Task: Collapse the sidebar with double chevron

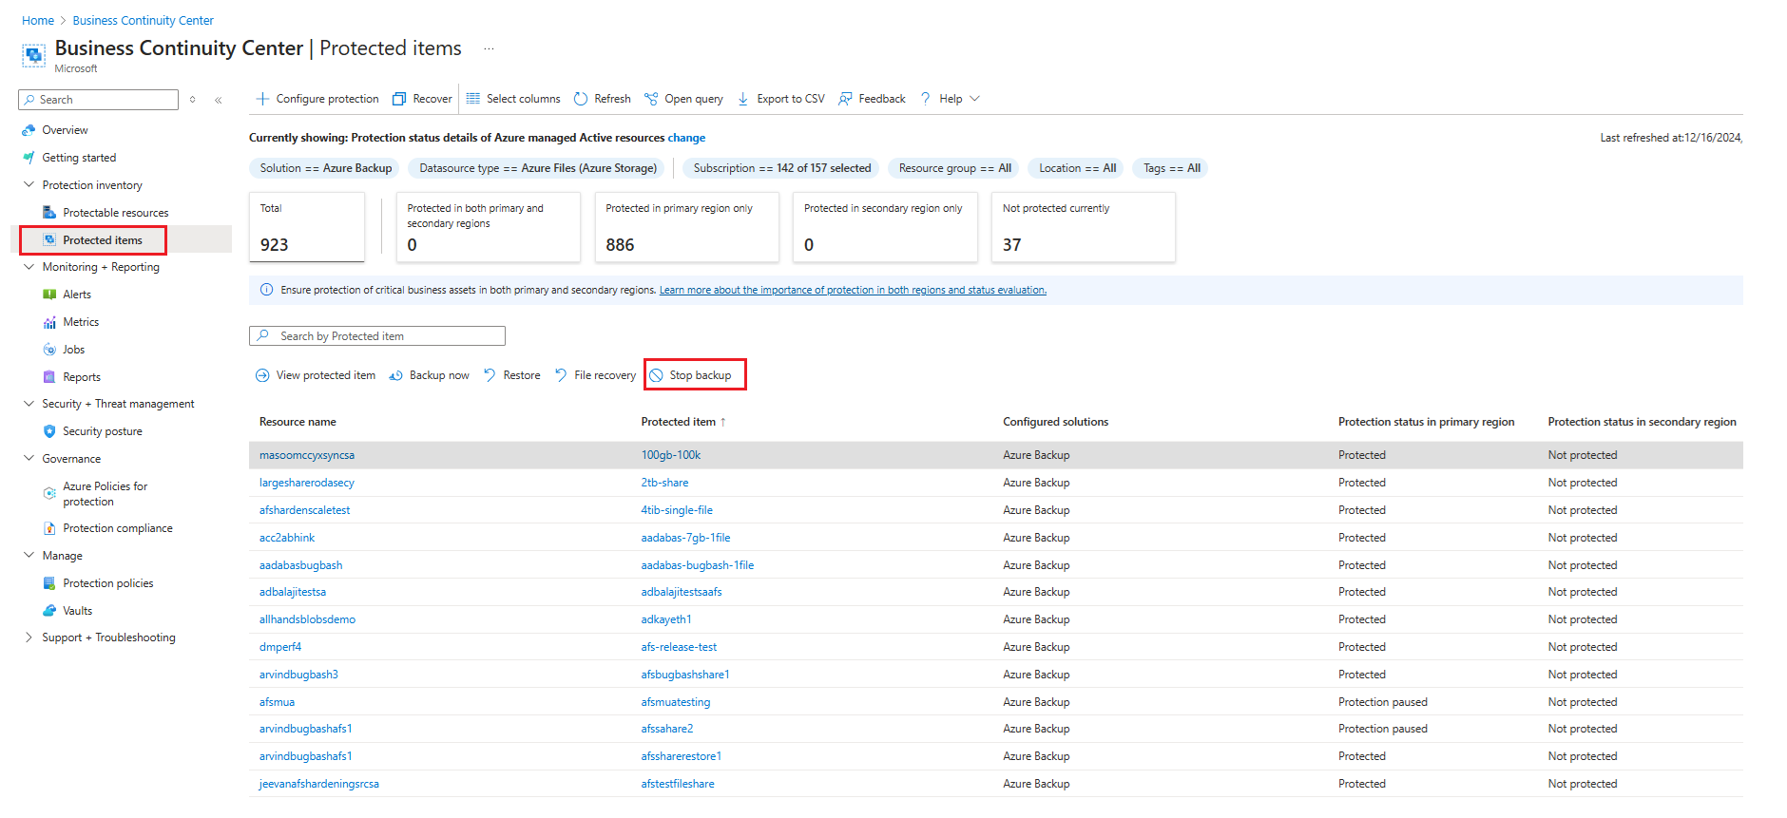Action: [219, 100]
